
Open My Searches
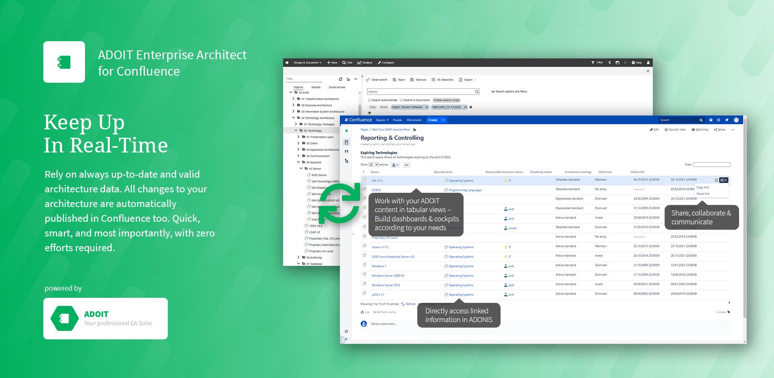[x=442, y=80]
